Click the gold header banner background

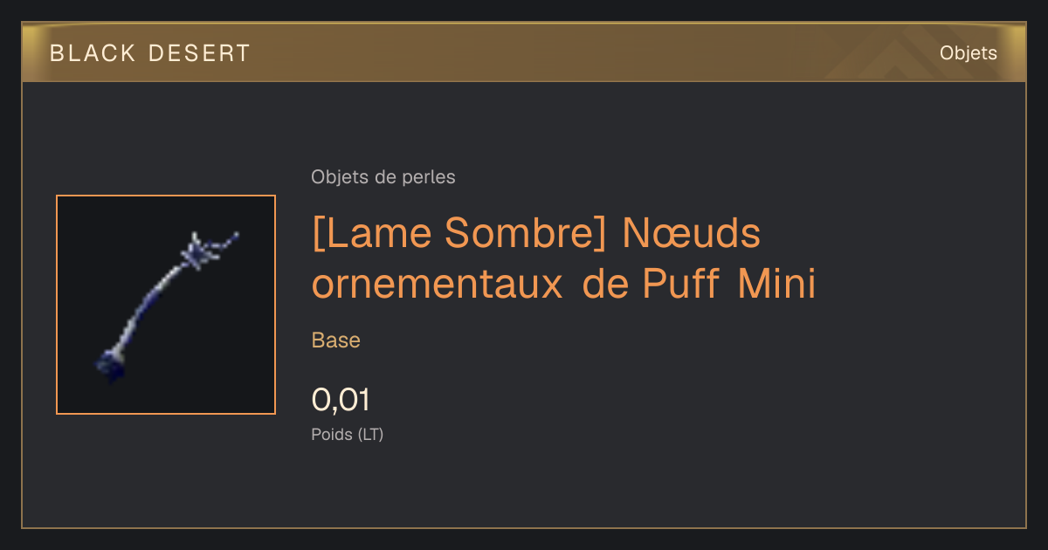tap(524, 53)
